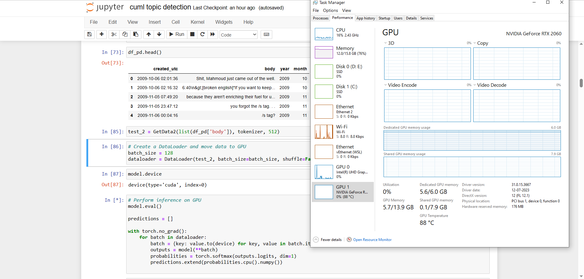Collapse the 3D graph using its chevron

click(x=386, y=43)
